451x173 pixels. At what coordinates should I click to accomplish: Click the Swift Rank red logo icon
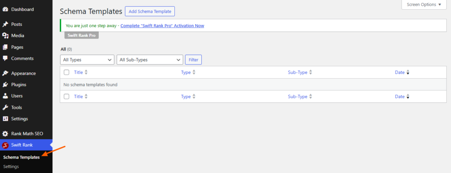pyautogui.click(x=5, y=145)
